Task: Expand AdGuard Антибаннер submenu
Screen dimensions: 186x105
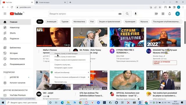Action: point(70,73)
